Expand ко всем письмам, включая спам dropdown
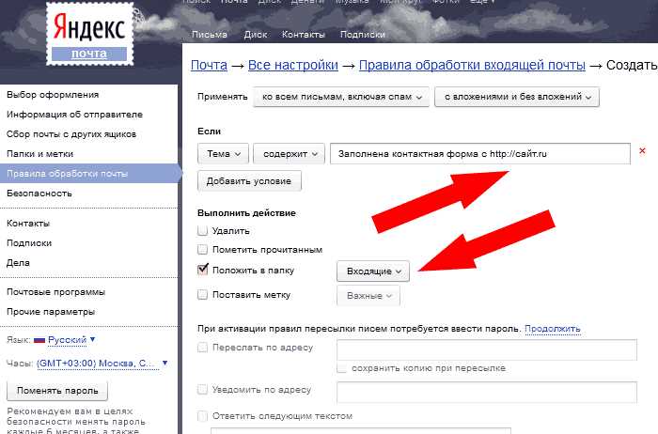658x434 pixels. pos(342,96)
